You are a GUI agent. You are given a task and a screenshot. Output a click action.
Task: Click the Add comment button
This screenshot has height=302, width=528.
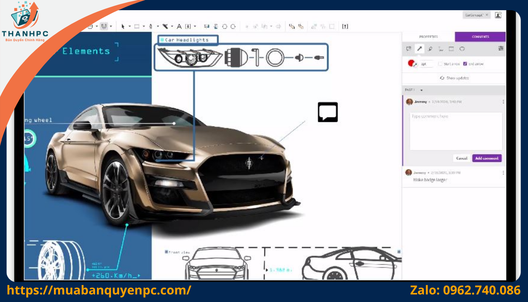[487, 158]
